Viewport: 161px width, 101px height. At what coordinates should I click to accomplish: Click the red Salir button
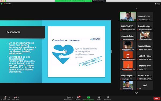(157, 98)
